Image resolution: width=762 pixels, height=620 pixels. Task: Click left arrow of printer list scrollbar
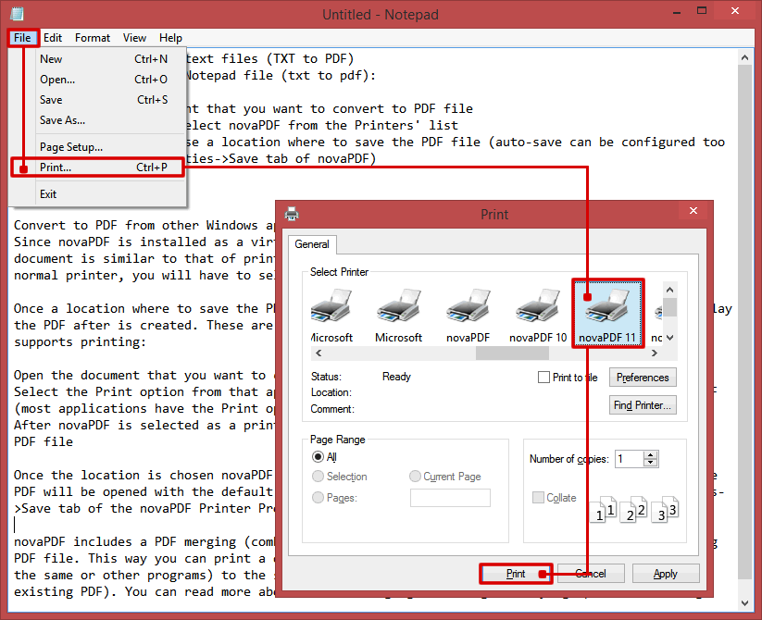(x=319, y=353)
